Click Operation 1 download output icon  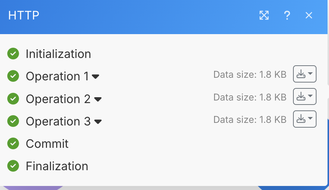point(301,74)
